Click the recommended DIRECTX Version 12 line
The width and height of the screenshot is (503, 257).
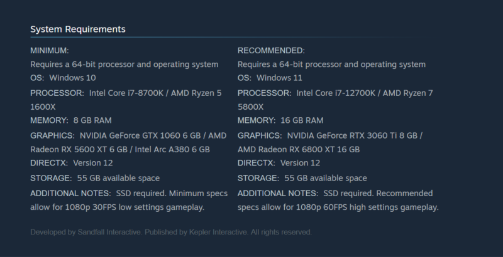click(x=279, y=163)
